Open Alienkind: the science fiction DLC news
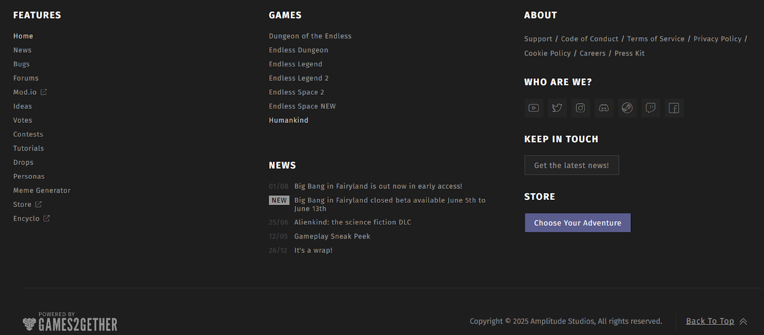764x335 pixels. click(x=352, y=222)
